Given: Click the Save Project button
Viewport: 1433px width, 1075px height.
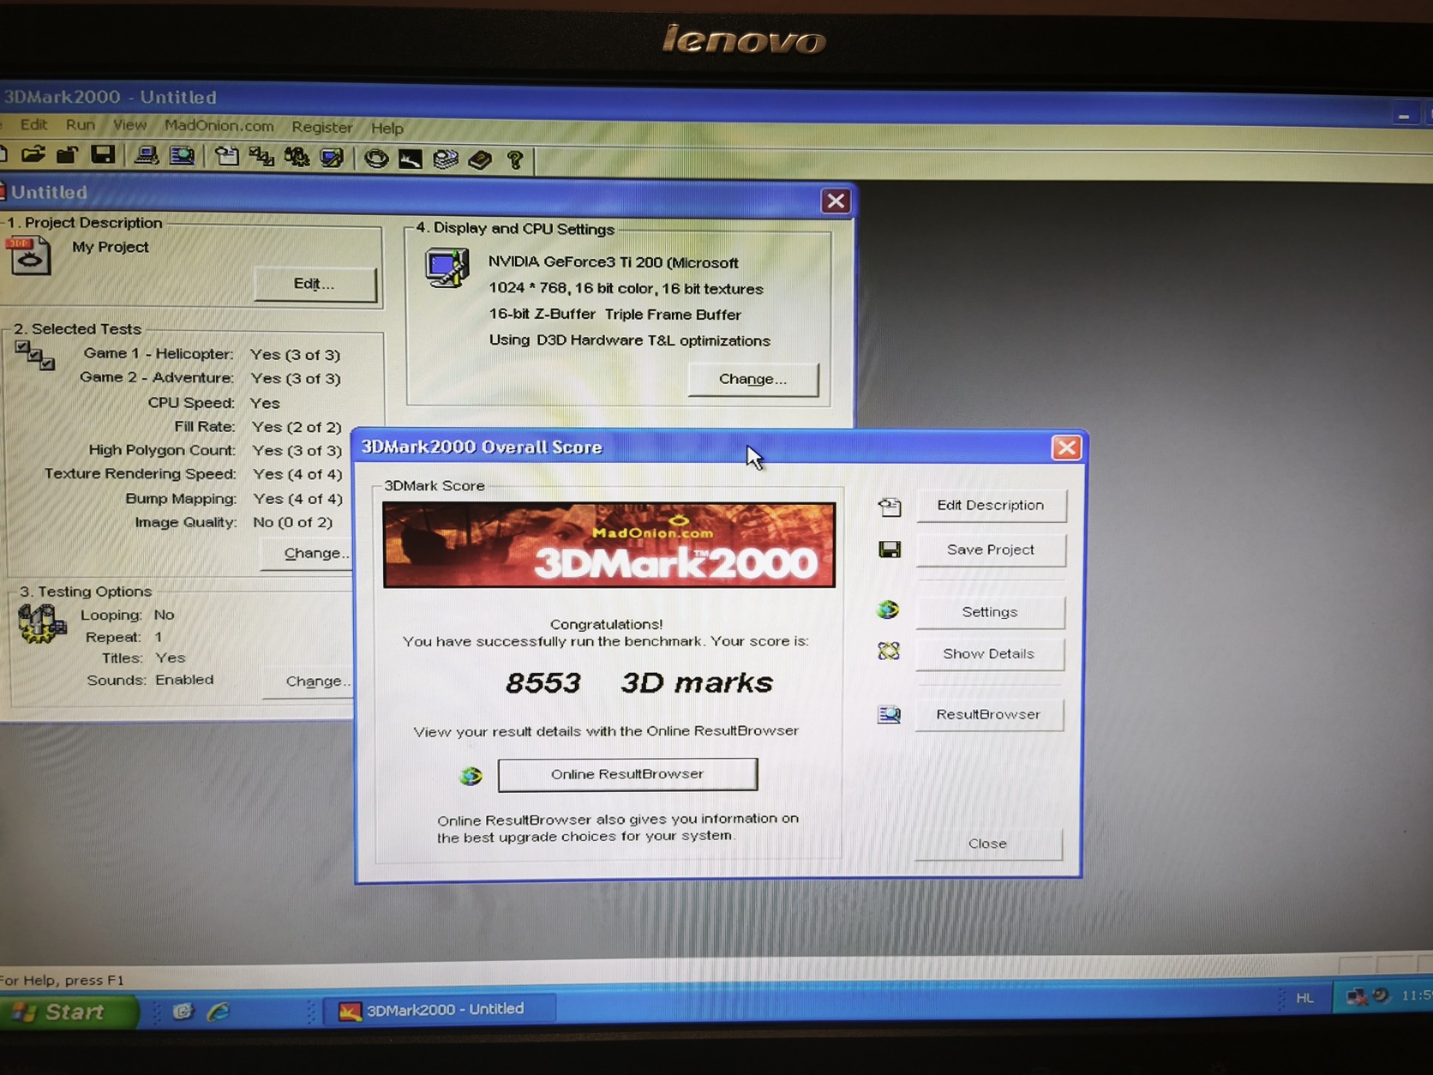Looking at the screenshot, I should coord(991,550).
